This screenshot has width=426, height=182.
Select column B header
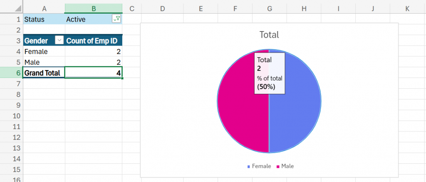pos(94,8)
